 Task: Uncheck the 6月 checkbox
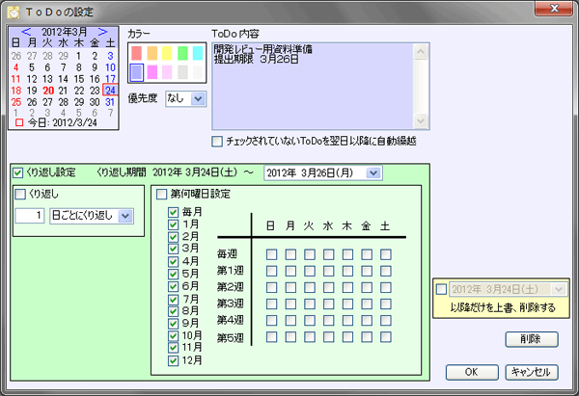173,286
